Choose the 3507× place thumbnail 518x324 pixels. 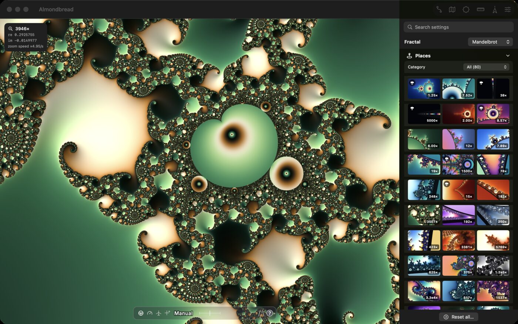tap(424, 215)
